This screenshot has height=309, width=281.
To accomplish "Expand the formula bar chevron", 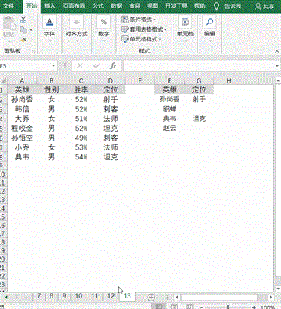I will 276,66.
